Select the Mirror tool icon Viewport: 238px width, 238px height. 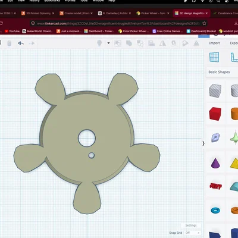click(162, 43)
